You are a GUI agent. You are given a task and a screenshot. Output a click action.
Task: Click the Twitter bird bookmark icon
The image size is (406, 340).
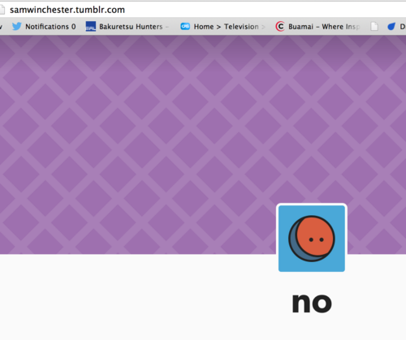16,27
